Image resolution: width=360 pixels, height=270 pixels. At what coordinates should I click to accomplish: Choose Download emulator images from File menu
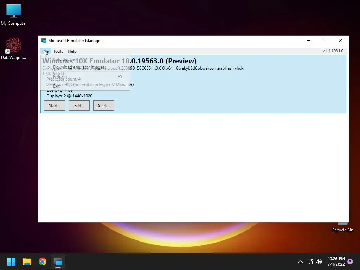click(x=85, y=67)
